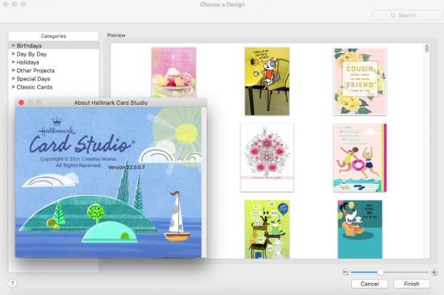Click the Finish button

(x=412, y=284)
